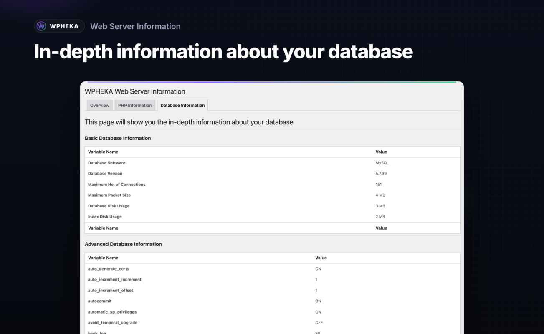Switch to the PHP Information tab
The height and width of the screenshot is (334, 544).
pos(135,105)
